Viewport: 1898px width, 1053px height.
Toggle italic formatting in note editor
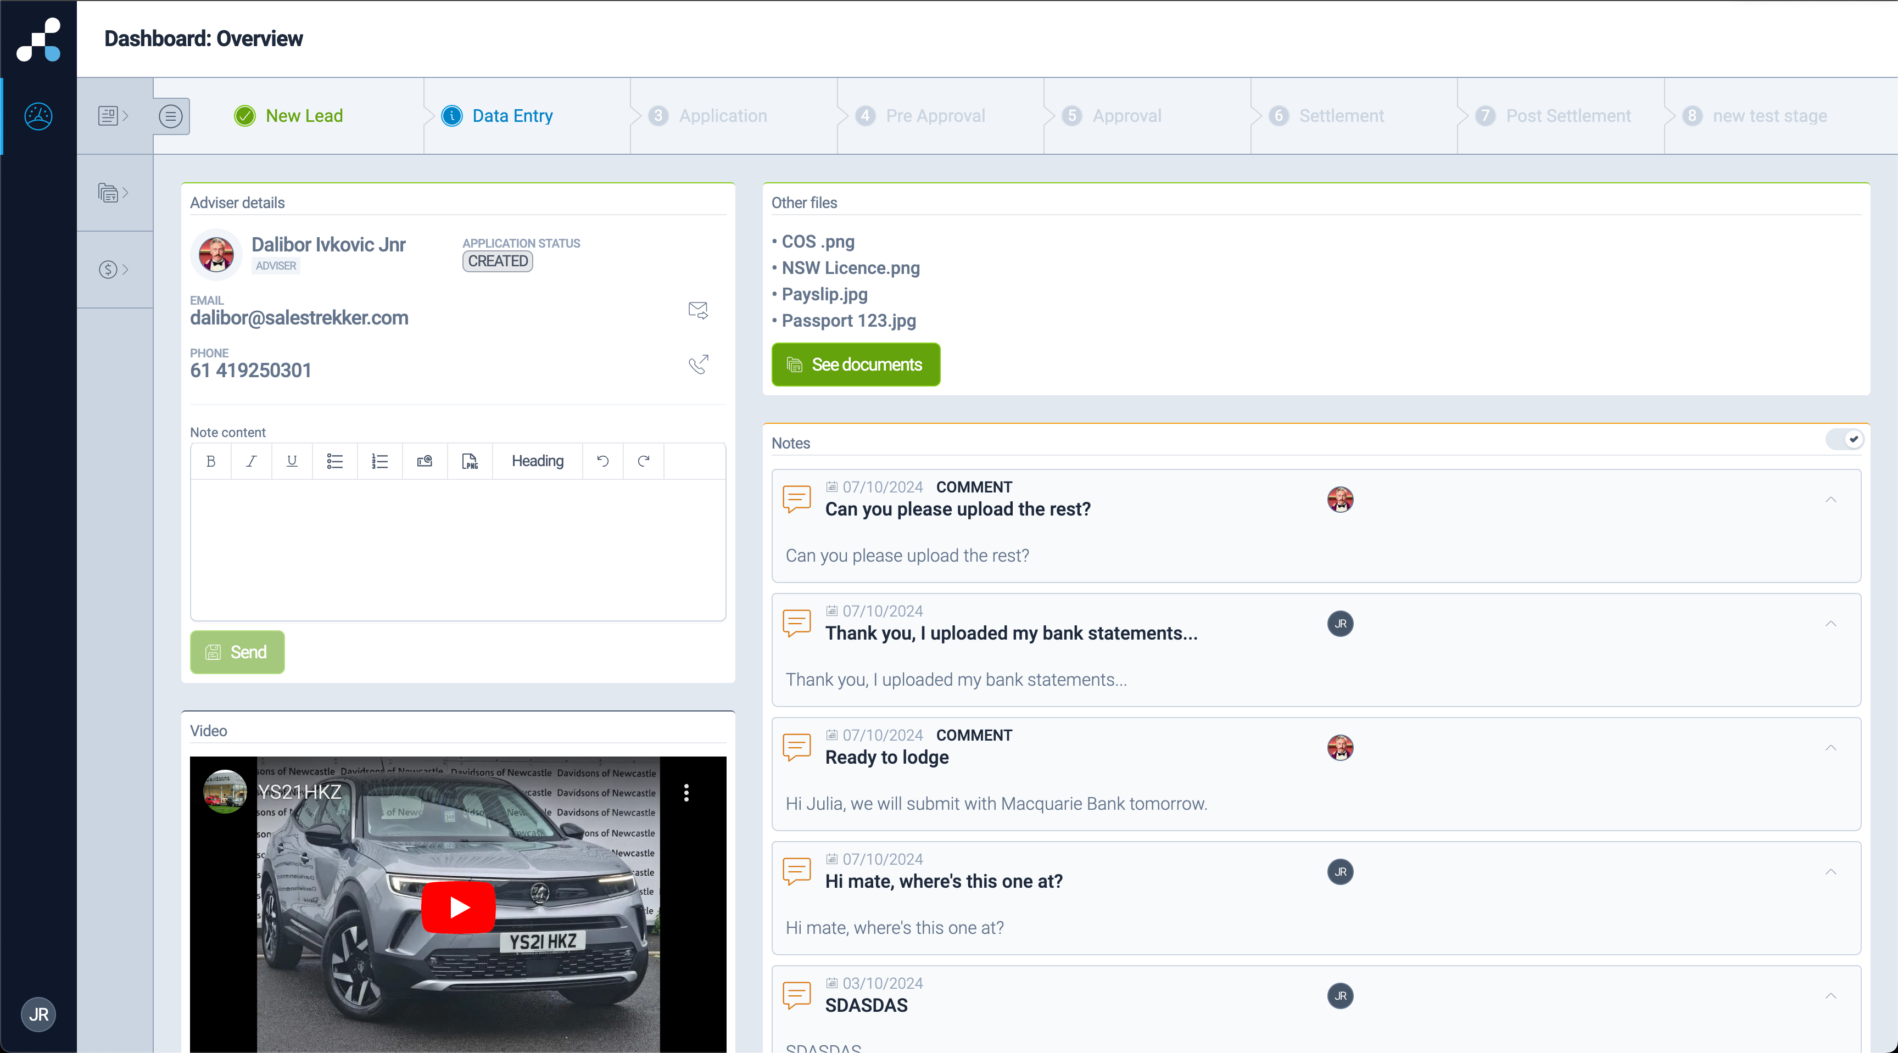[x=251, y=461]
